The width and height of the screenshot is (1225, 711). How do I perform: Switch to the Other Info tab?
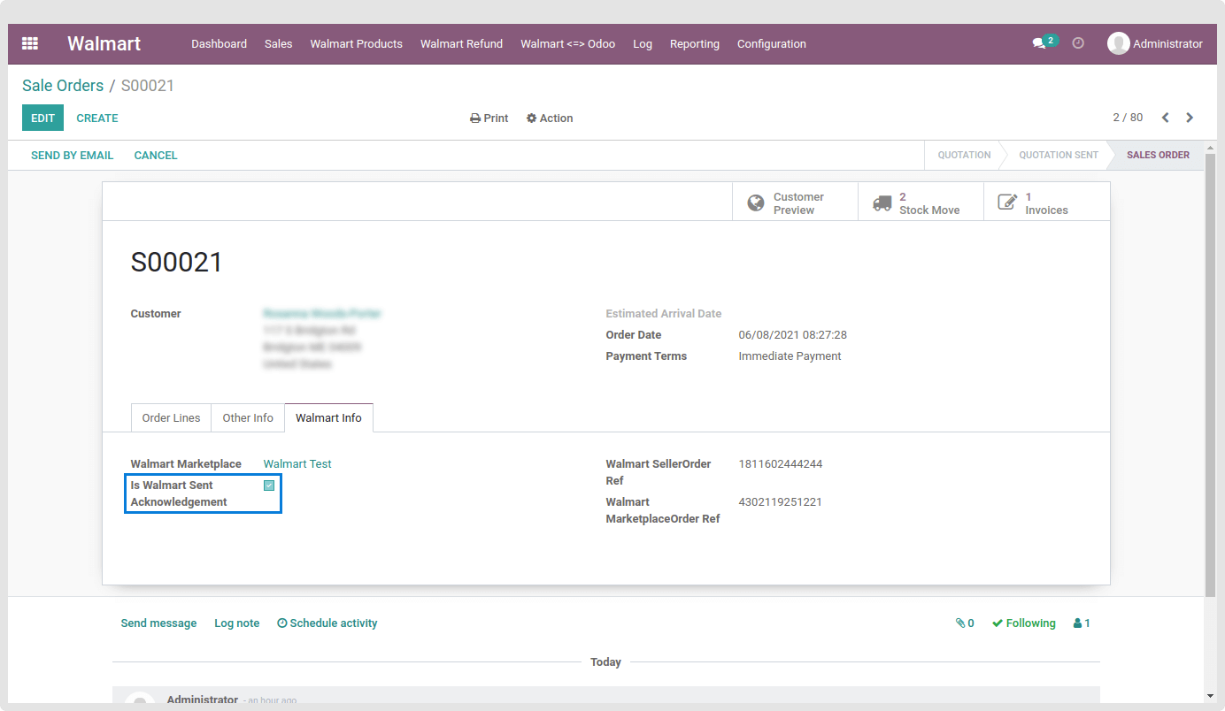pyautogui.click(x=248, y=418)
